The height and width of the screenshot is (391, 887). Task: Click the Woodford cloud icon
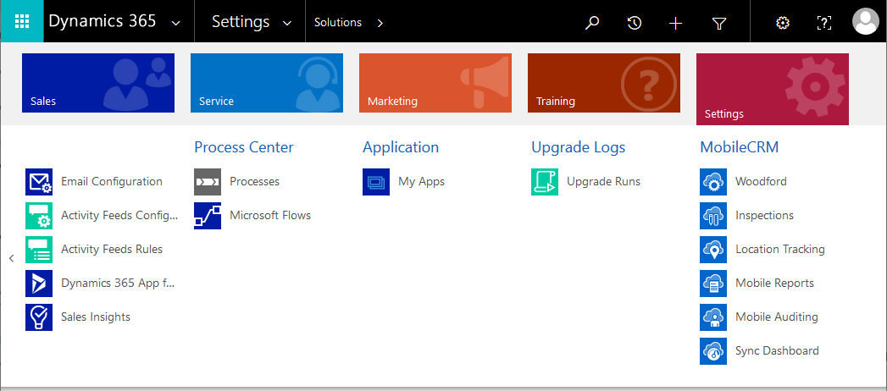click(x=713, y=182)
